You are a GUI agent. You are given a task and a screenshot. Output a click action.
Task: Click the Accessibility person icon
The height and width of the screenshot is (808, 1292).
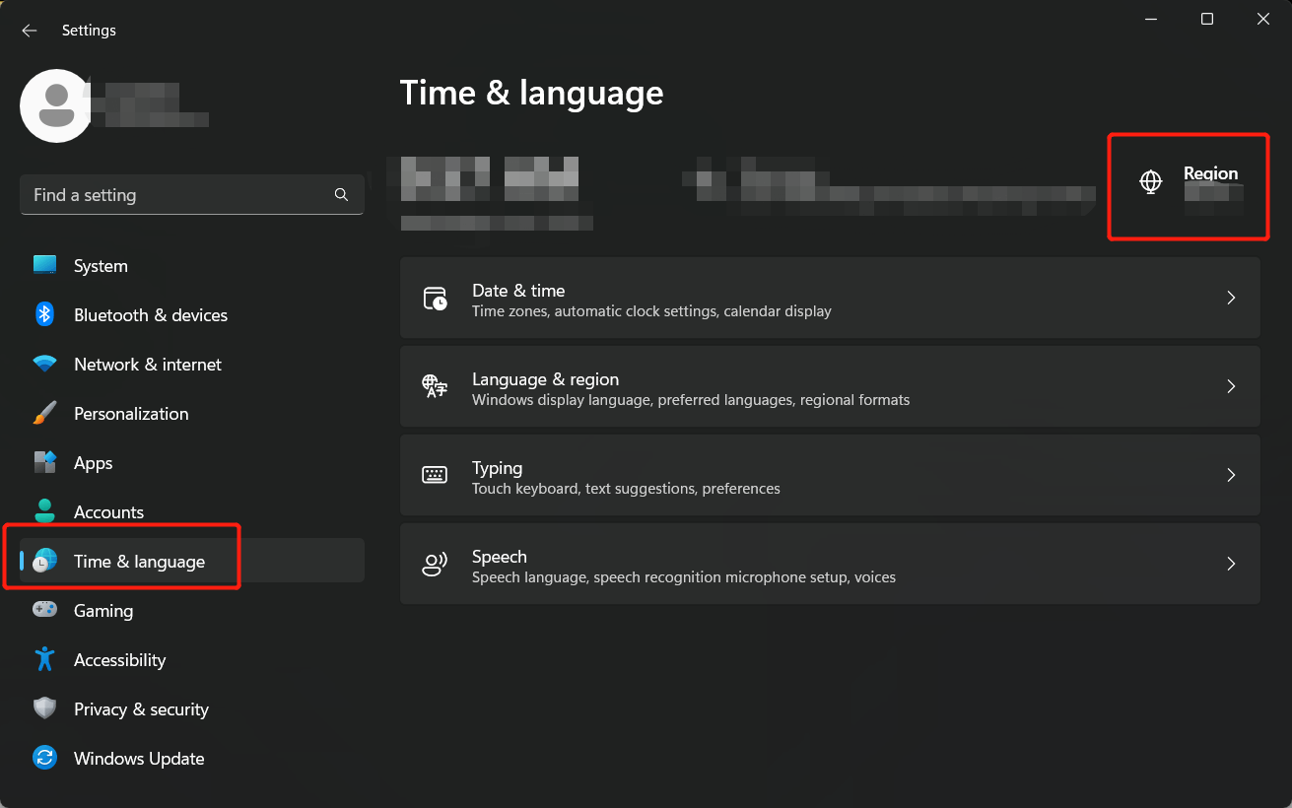[x=44, y=659]
